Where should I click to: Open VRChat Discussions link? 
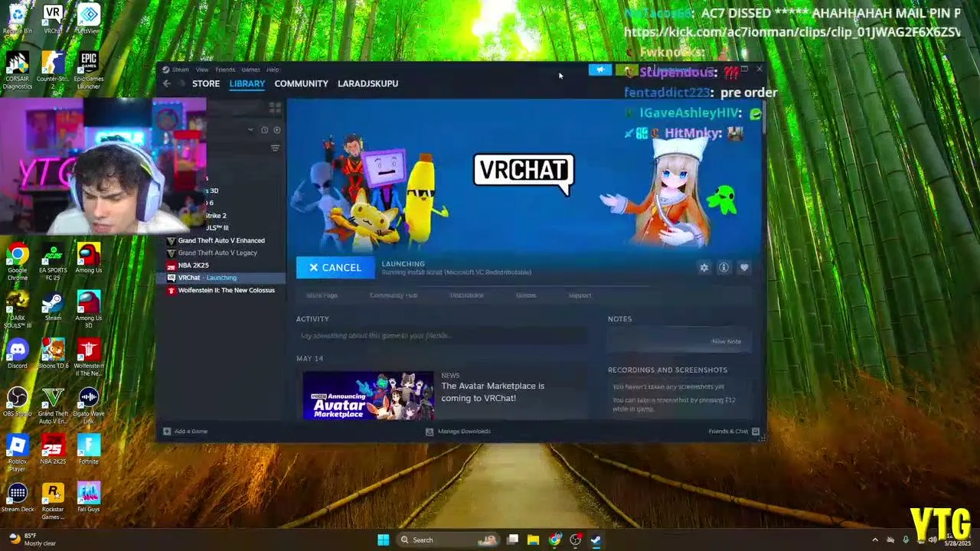pos(466,295)
